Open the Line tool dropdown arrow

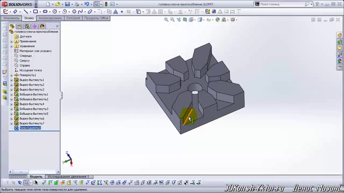point(30,12)
